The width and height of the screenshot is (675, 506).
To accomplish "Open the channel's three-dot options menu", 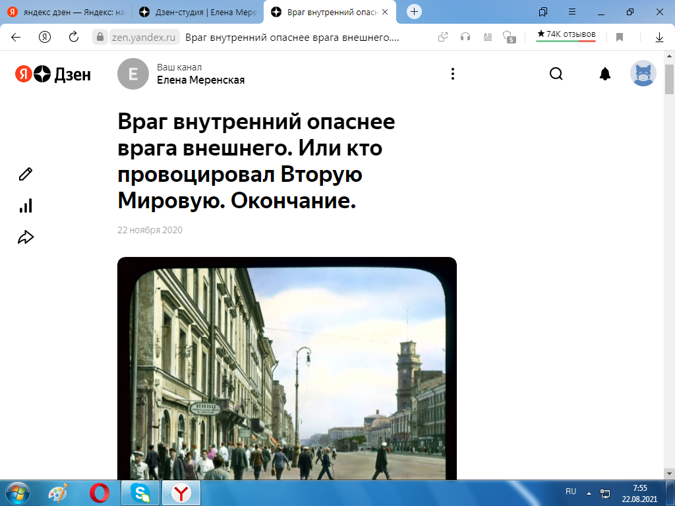I will pos(452,74).
